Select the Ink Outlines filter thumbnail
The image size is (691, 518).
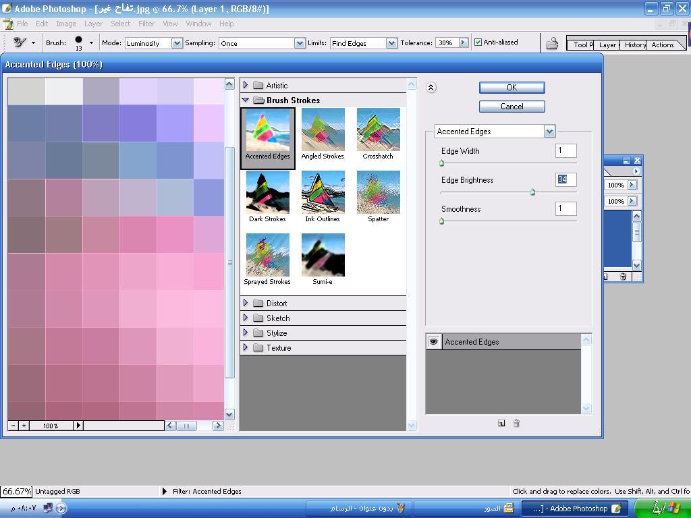click(323, 197)
